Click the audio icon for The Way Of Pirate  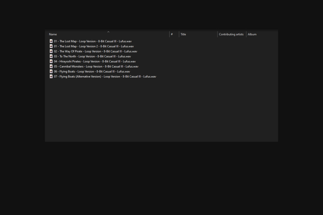tap(51, 51)
